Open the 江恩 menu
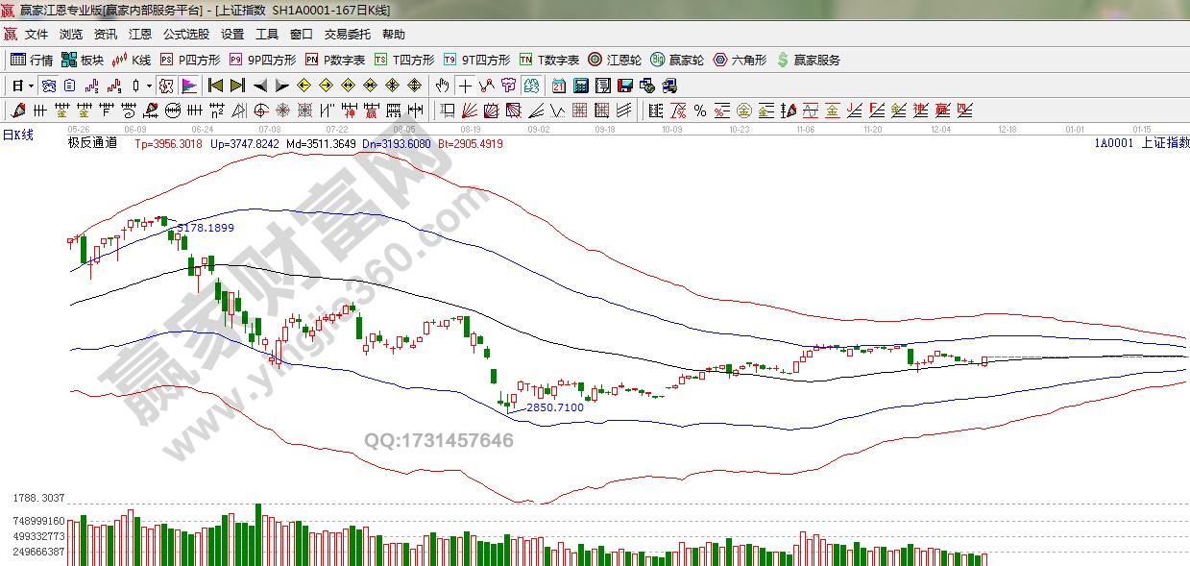Viewport: 1190px width, 566px height. (x=140, y=34)
